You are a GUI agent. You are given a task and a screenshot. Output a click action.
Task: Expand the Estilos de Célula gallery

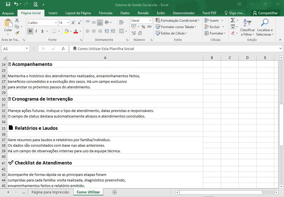point(171,33)
